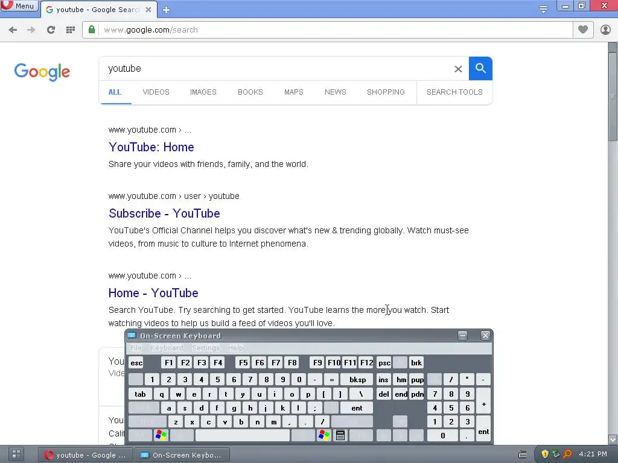Open the taskbar start button

16,454
